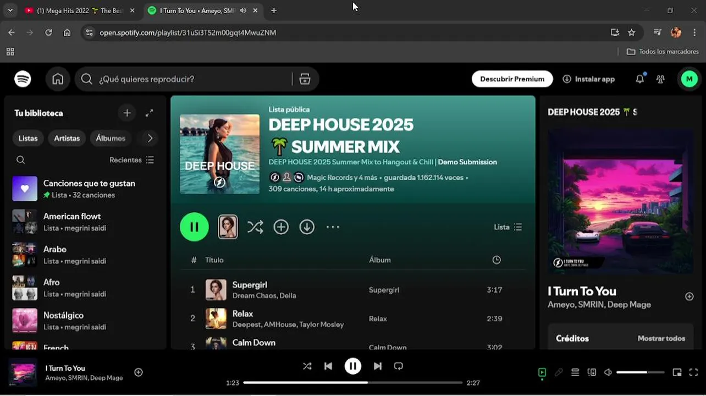Open the notifications bell

(x=639, y=79)
